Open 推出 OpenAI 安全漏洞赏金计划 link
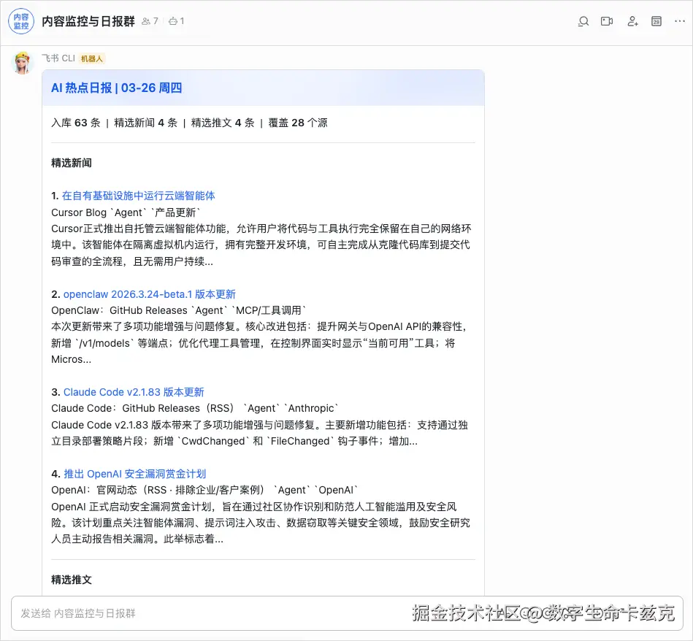The height and width of the screenshot is (641, 693). [134, 474]
